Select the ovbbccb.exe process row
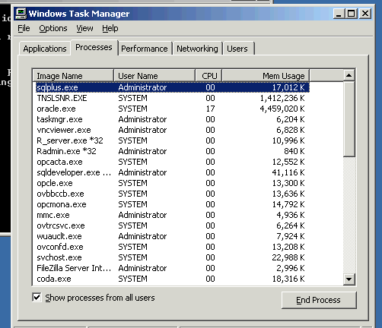 173,194
